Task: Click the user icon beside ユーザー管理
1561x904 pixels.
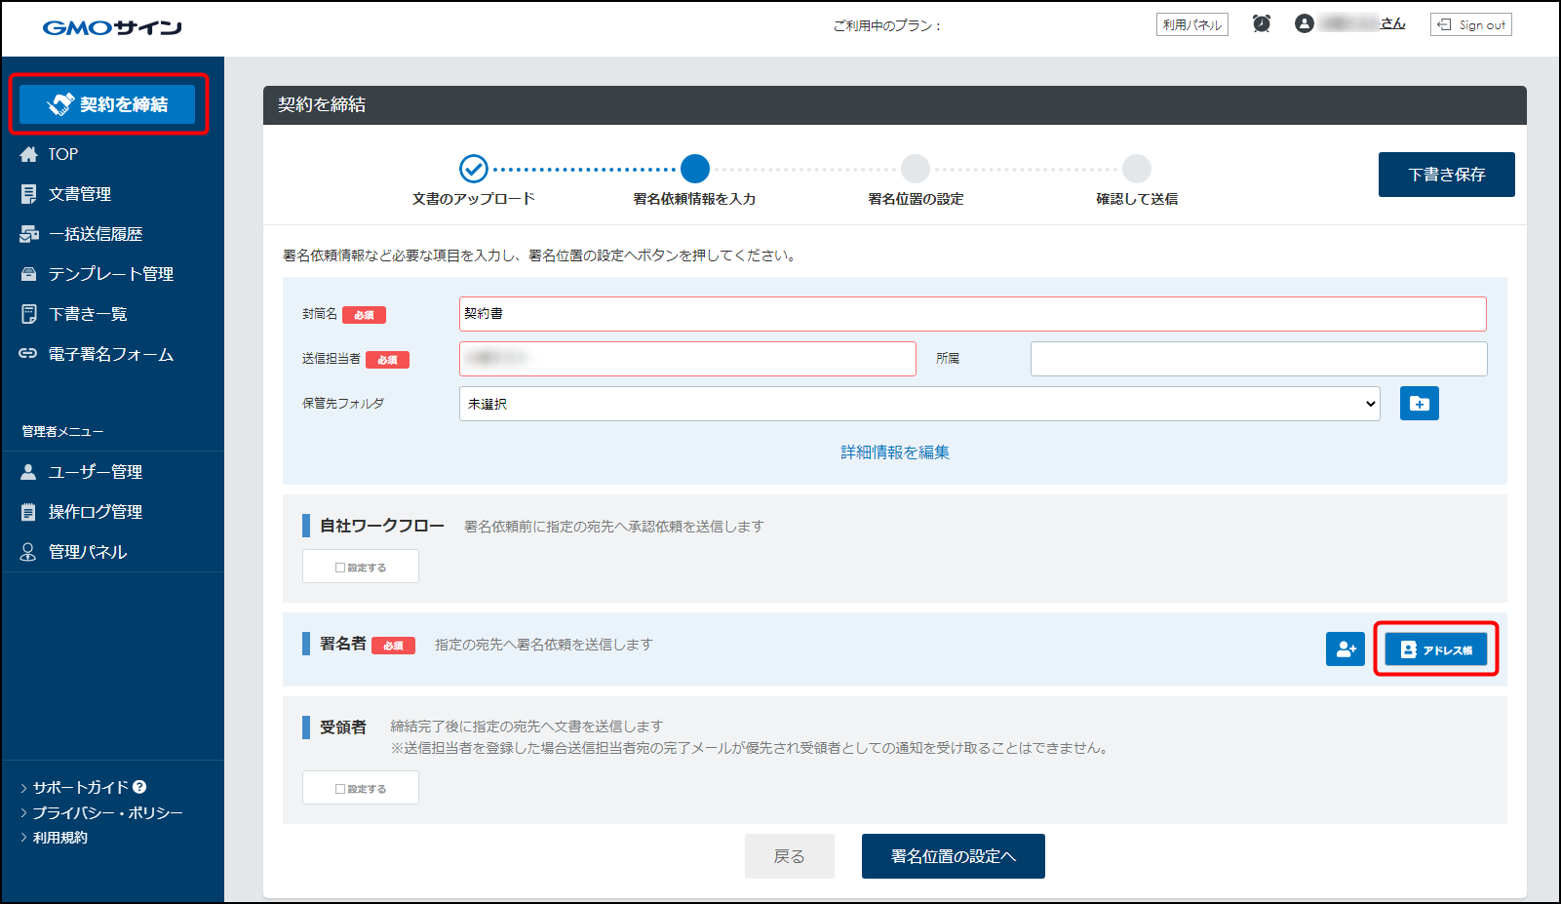Action: (28, 472)
